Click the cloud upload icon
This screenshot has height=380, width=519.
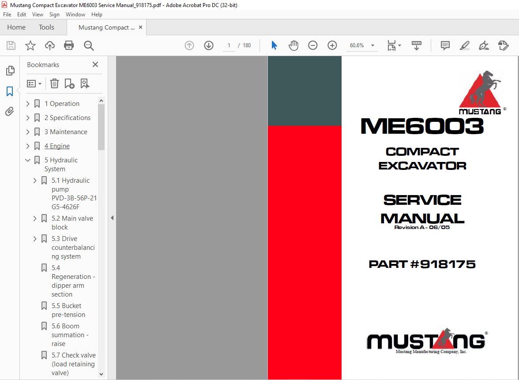(49, 45)
